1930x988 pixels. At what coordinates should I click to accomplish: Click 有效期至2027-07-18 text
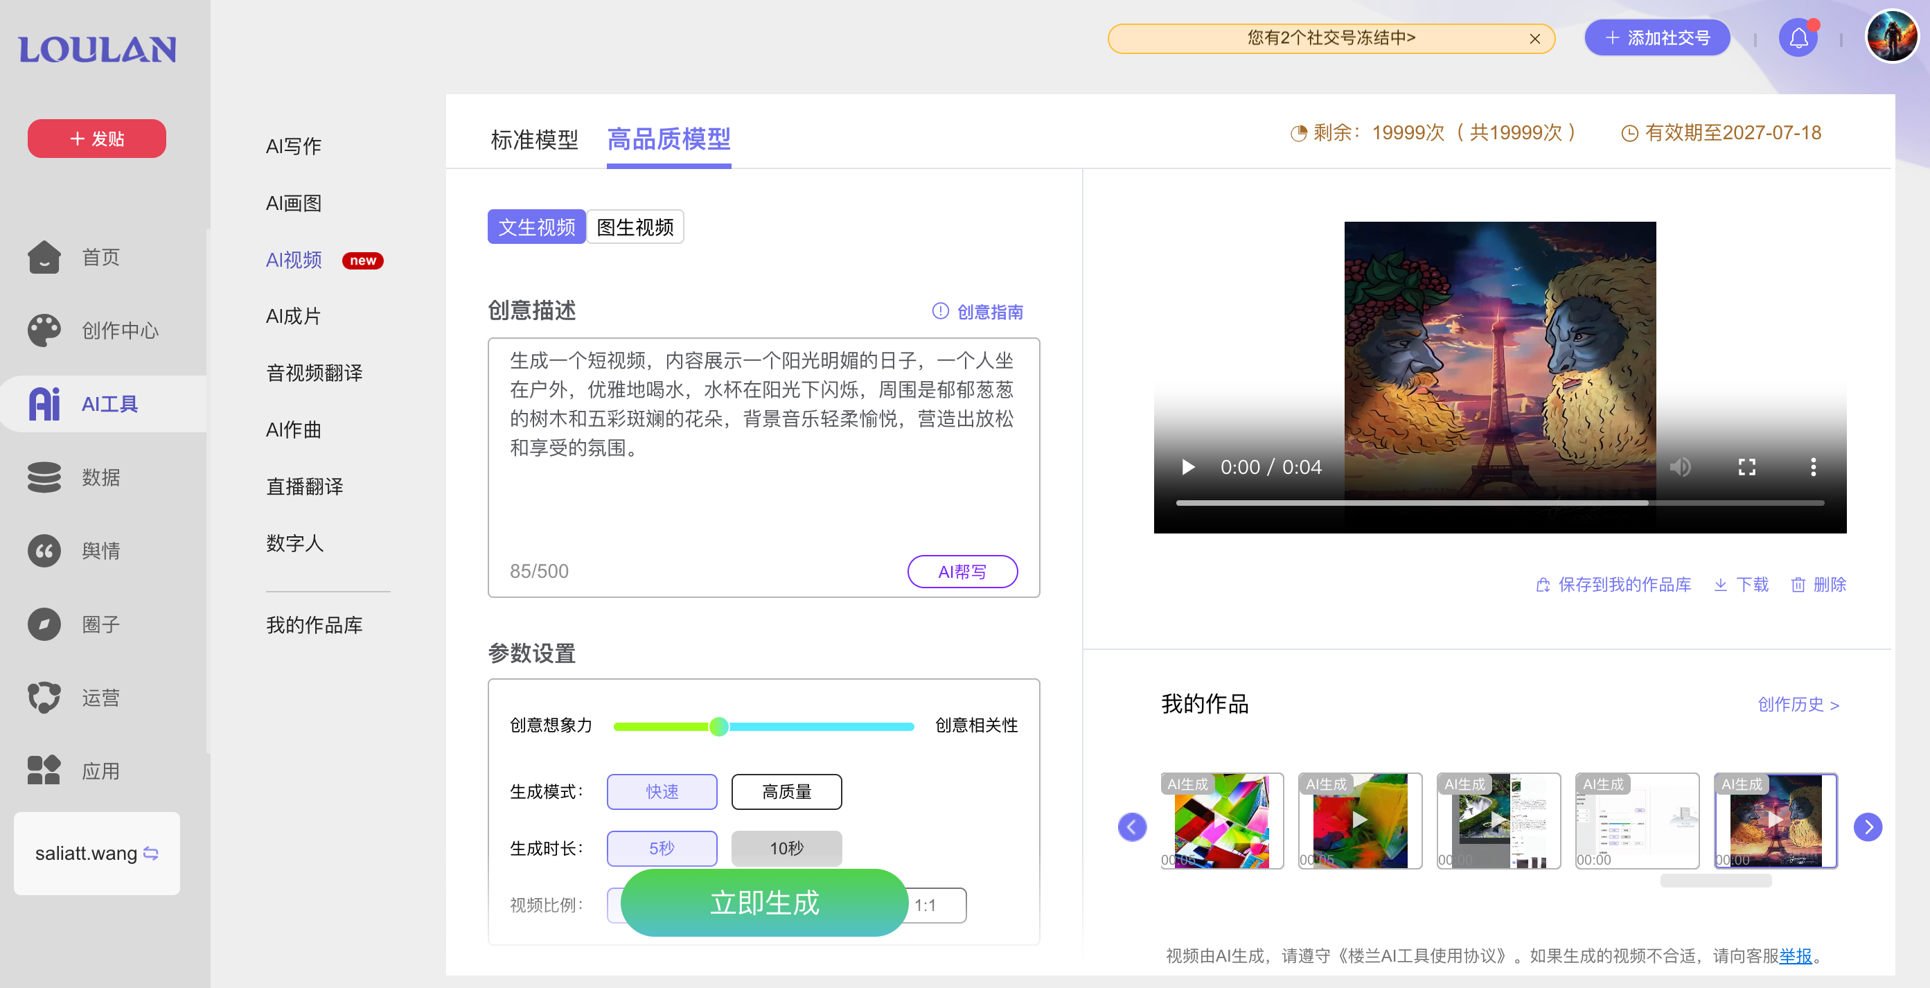click(x=1721, y=132)
